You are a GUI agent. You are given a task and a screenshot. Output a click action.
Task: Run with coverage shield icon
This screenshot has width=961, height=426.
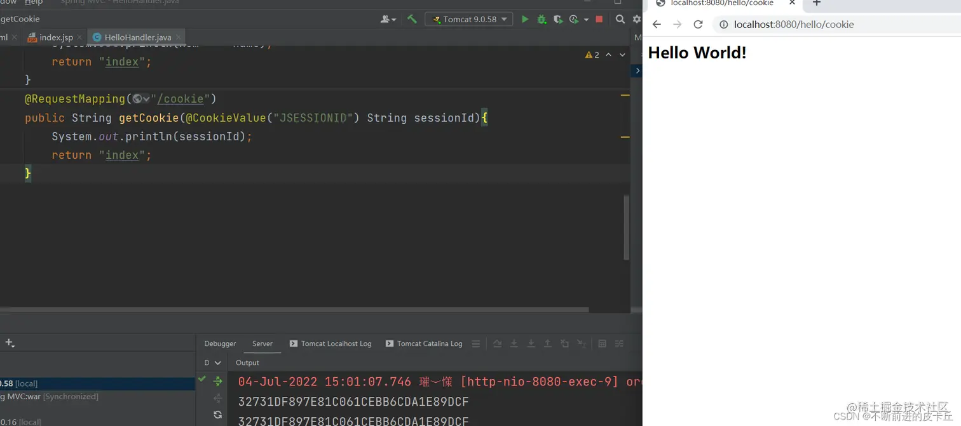558,20
